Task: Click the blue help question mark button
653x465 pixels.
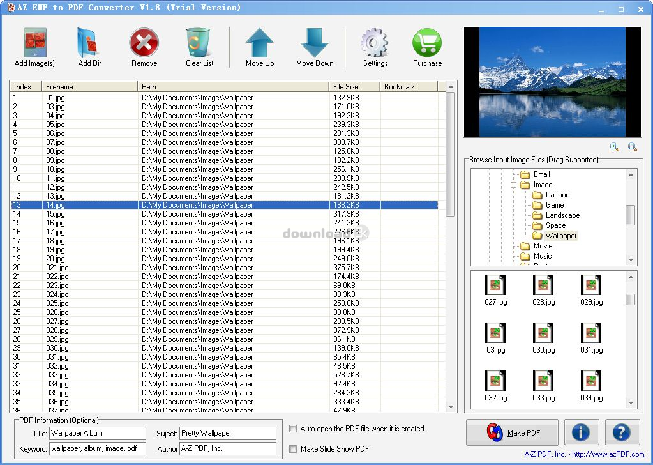Action: (622, 432)
